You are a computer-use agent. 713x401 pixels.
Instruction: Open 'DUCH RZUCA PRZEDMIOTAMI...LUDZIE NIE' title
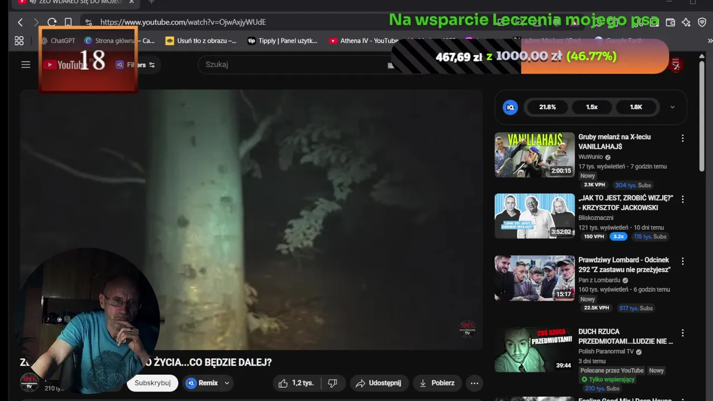(626, 336)
